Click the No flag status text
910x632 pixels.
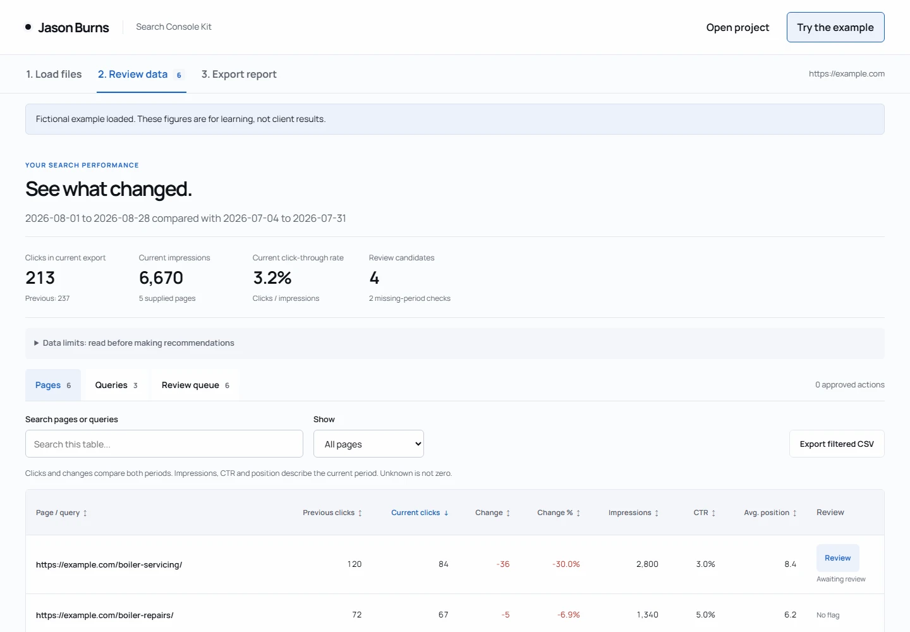[x=828, y=615]
